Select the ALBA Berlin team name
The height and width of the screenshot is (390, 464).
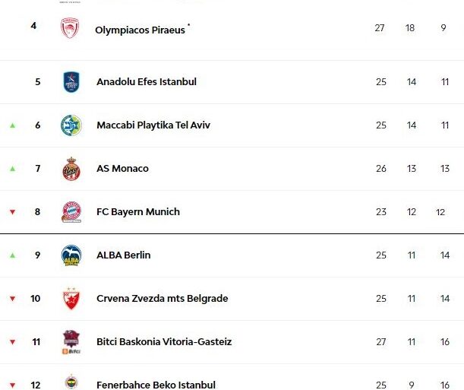click(123, 255)
